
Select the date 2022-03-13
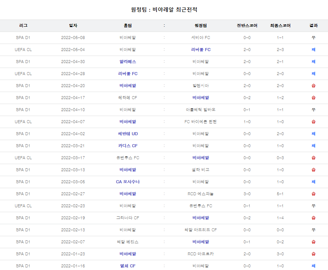pyautogui.click(x=73, y=170)
